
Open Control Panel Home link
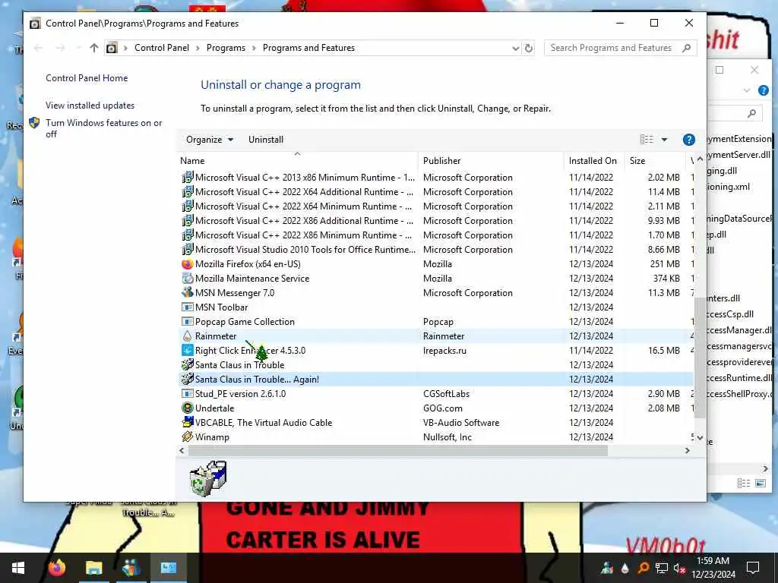[x=87, y=78]
